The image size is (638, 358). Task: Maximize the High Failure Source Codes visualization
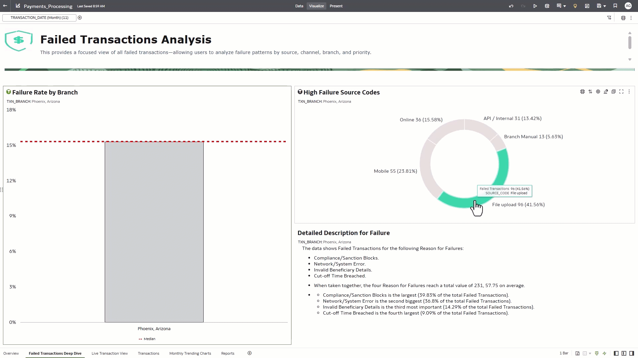pyautogui.click(x=621, y=92)
